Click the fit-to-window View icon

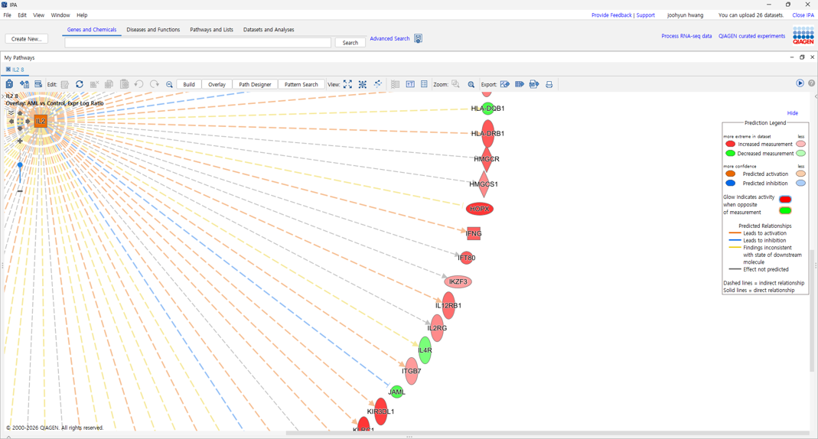(x=347, y=84)
